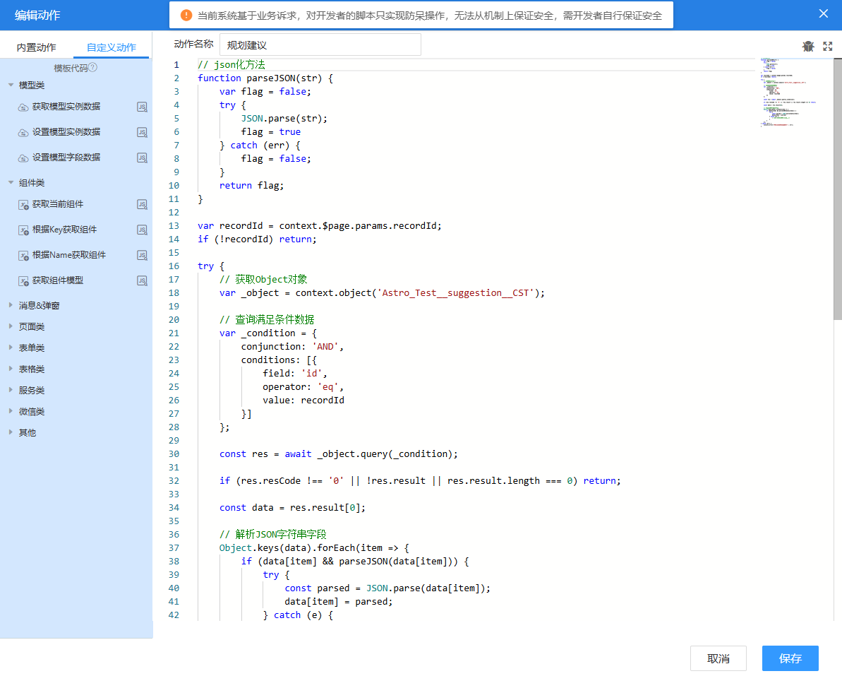The image size is (842, 676).
Task: Click code 'const res = await _object.query(_condition);'
Action: pos(339,454)
